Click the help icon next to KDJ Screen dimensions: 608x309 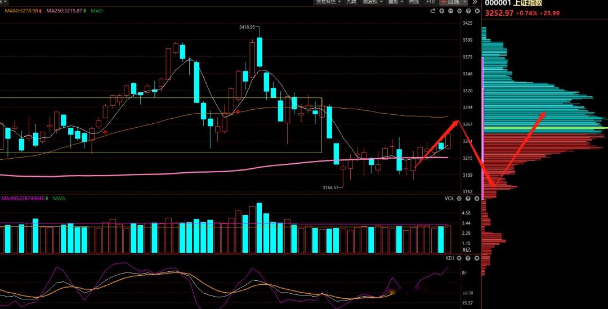tap(467, 258)
